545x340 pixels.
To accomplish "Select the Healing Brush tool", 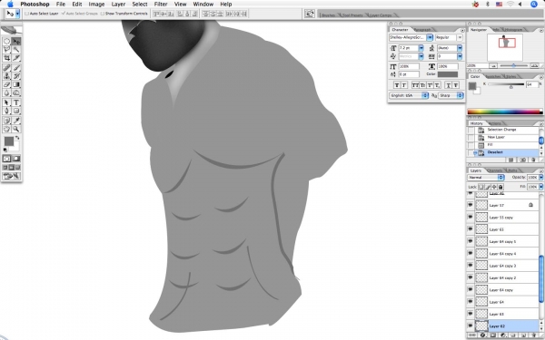I will point(6,68).
